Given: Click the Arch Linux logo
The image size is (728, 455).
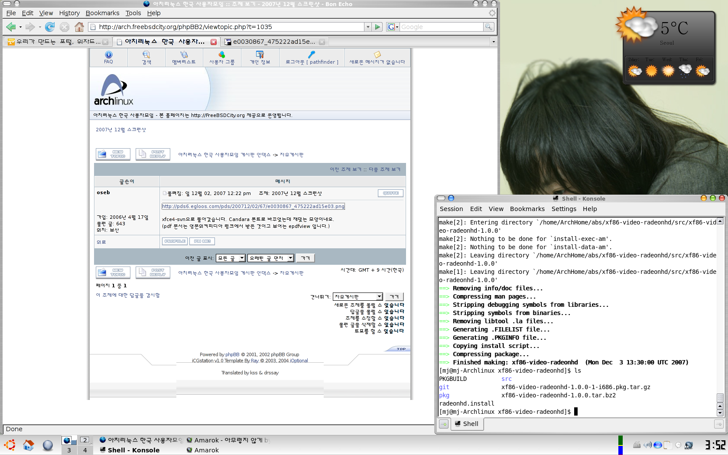Looking at the screenshot, I should pyautogui.click(x=114, y=90).
